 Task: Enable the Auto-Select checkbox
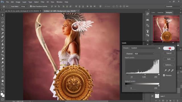[x=10, y=6]
